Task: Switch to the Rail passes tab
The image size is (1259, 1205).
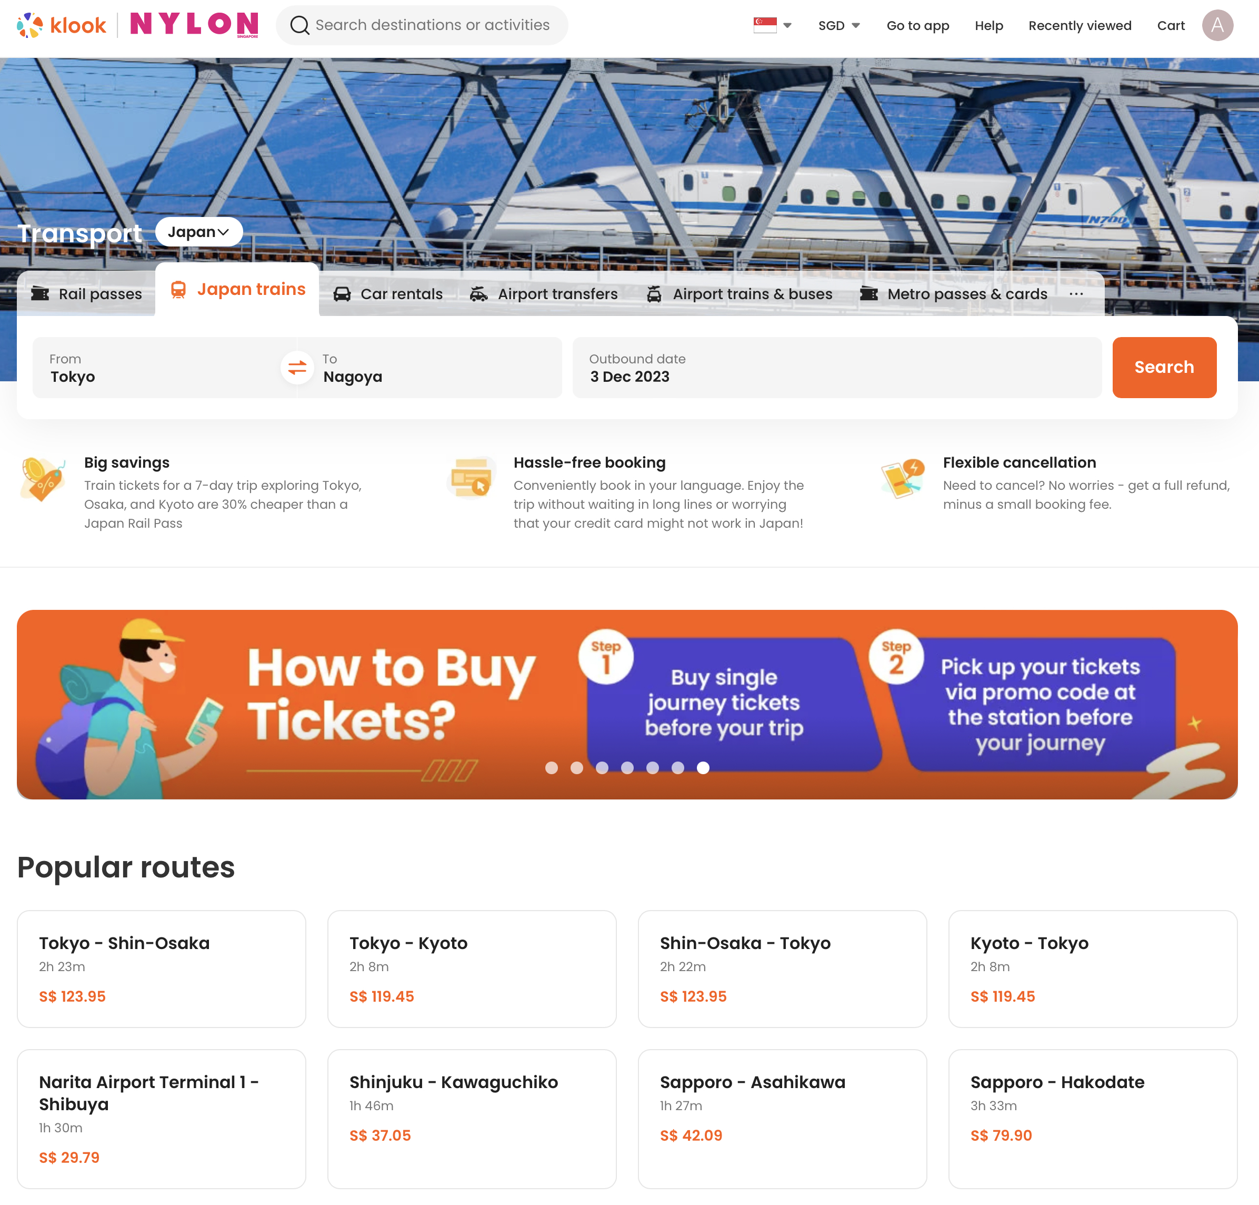Action: point(86,294)
